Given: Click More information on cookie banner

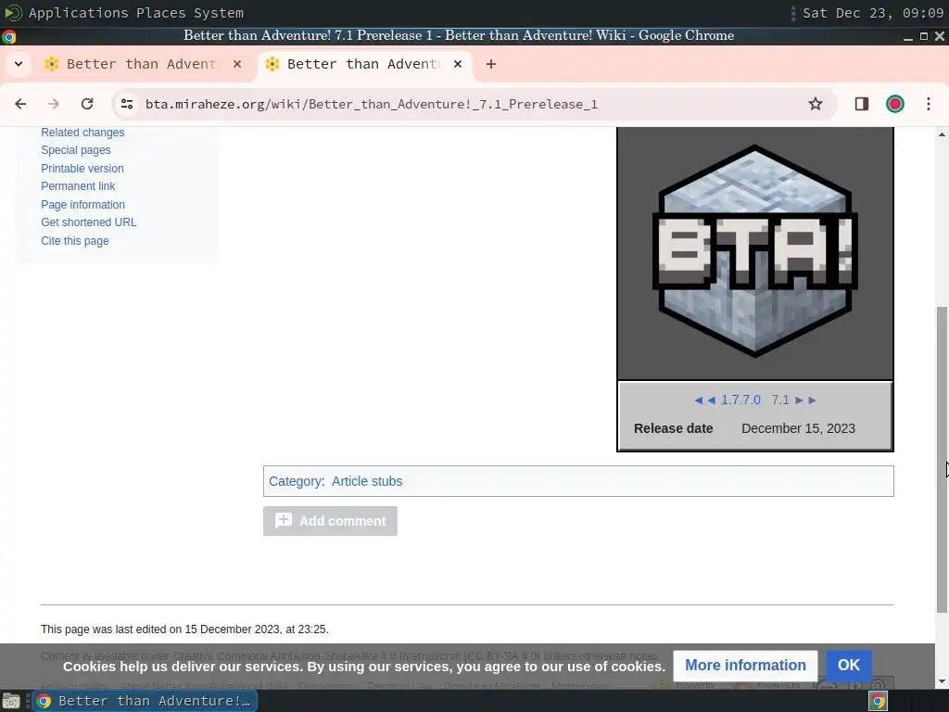Looking at the screenshot, I should pyautogui.click(x=745, y=666).
